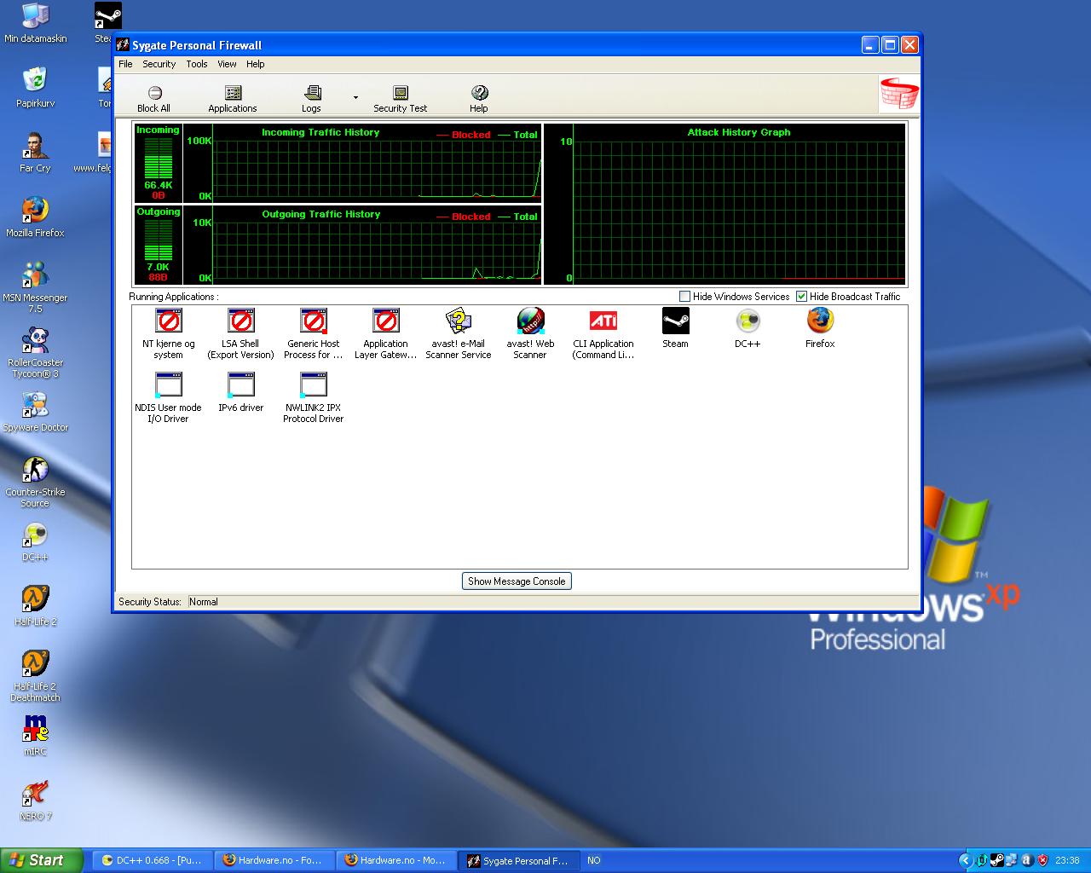
Task: Click the NO language indicator
Action: click(x=594, y=860)
